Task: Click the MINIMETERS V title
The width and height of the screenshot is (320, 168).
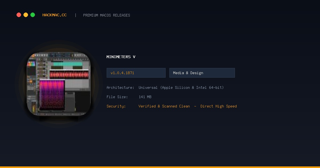Action: 121,57
